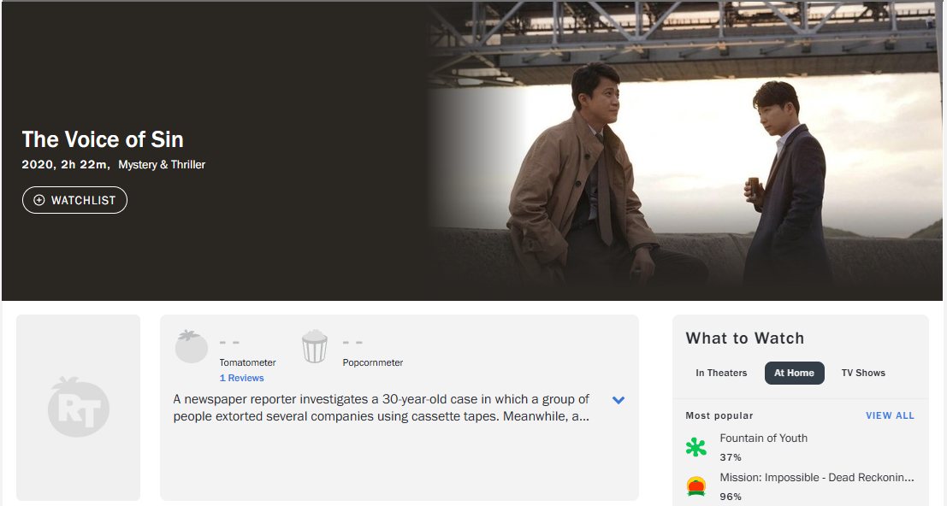The width and height of the screenshot is (947, 506).
Task: Click the synopsis text about the newspaper reporter
Action: pyautogui.click(x=381, y=408)
